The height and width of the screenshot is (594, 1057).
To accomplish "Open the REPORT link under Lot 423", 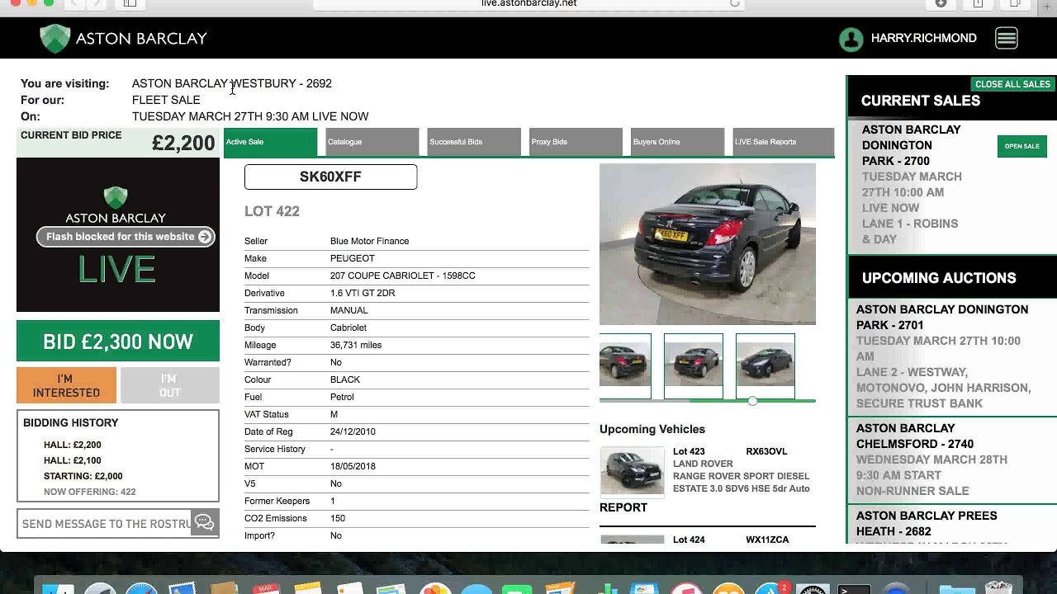I will click(x=623, y=507).
